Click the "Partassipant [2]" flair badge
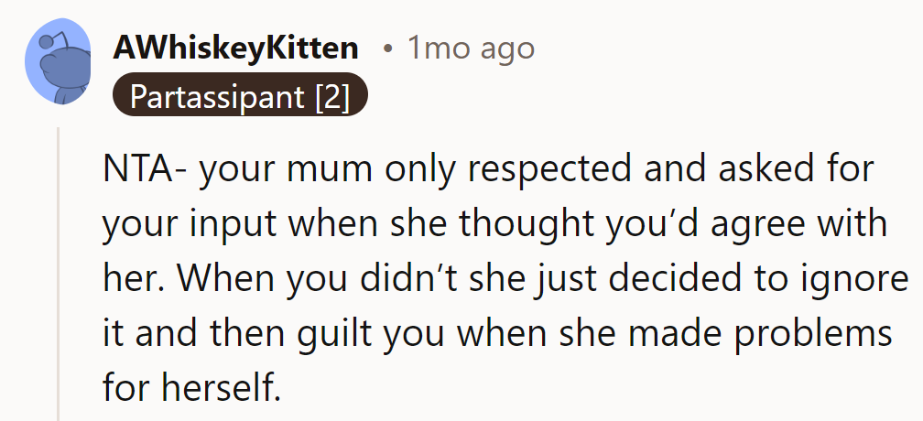This screenshot has width=923, height=421. pyautogui.click(x=240, y=97)
